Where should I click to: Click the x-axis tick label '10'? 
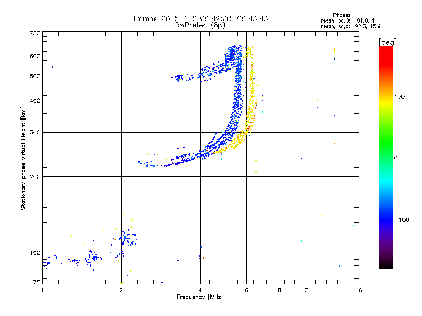(305, 291)
